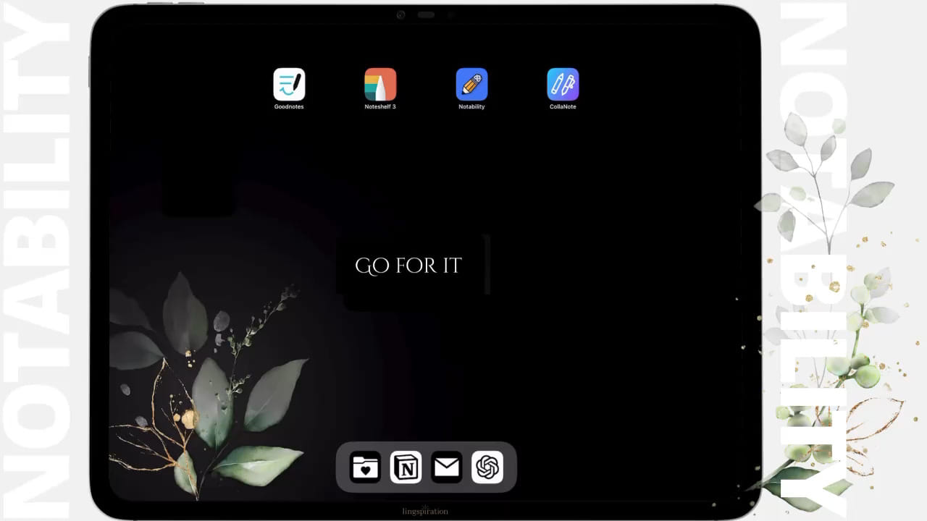
Task: Click the vertical NOTABILITY text on left edge
Action: tap(36, 260)
